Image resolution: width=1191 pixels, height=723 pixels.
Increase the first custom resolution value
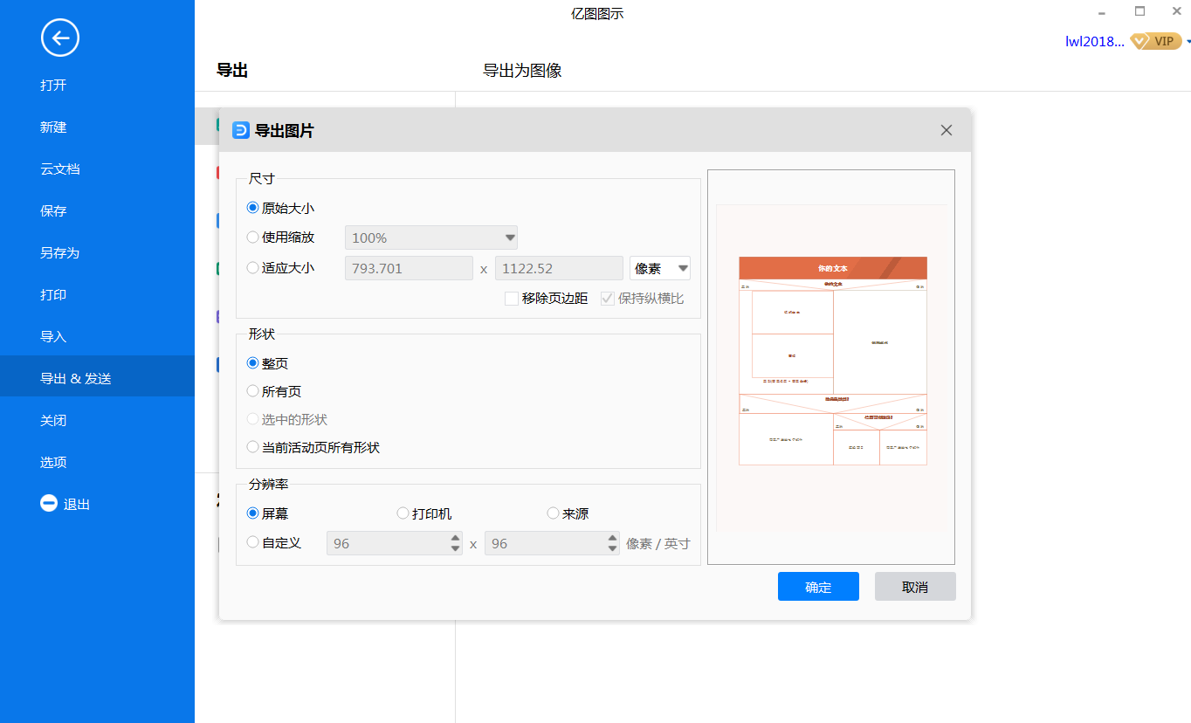click(x=455, y=538)
